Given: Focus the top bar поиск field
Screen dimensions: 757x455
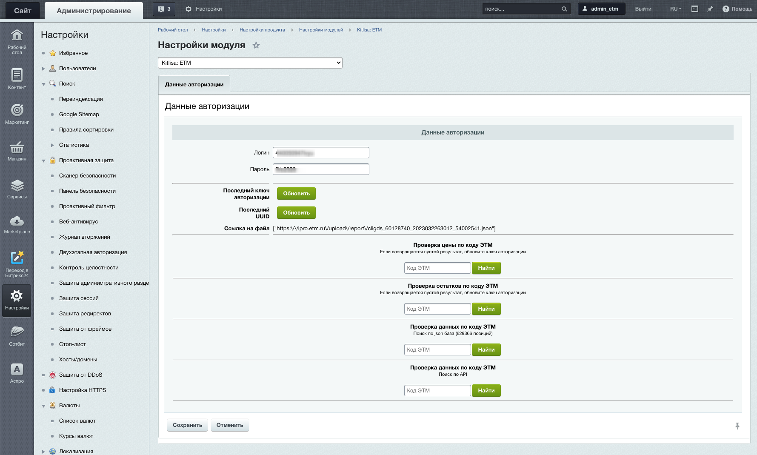Looking at the screenshot, I should 521,9.
